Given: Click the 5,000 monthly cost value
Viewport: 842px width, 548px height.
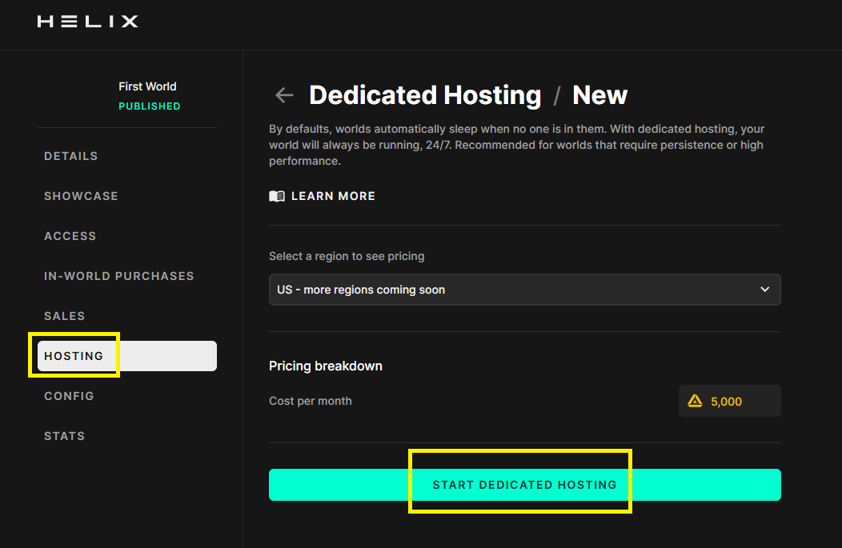Looking at the screenshot, I should pos(726,402).
